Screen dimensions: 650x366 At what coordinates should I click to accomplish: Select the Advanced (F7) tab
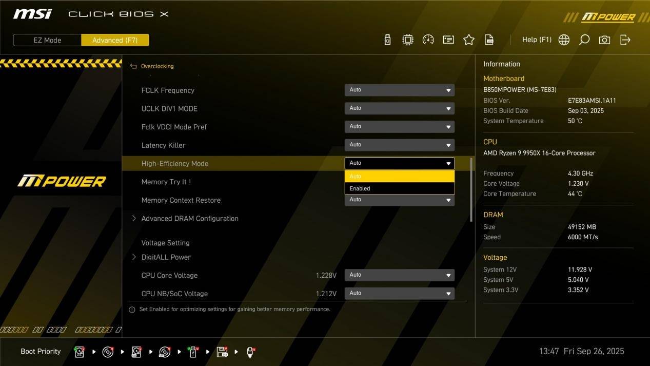[115, 40]
